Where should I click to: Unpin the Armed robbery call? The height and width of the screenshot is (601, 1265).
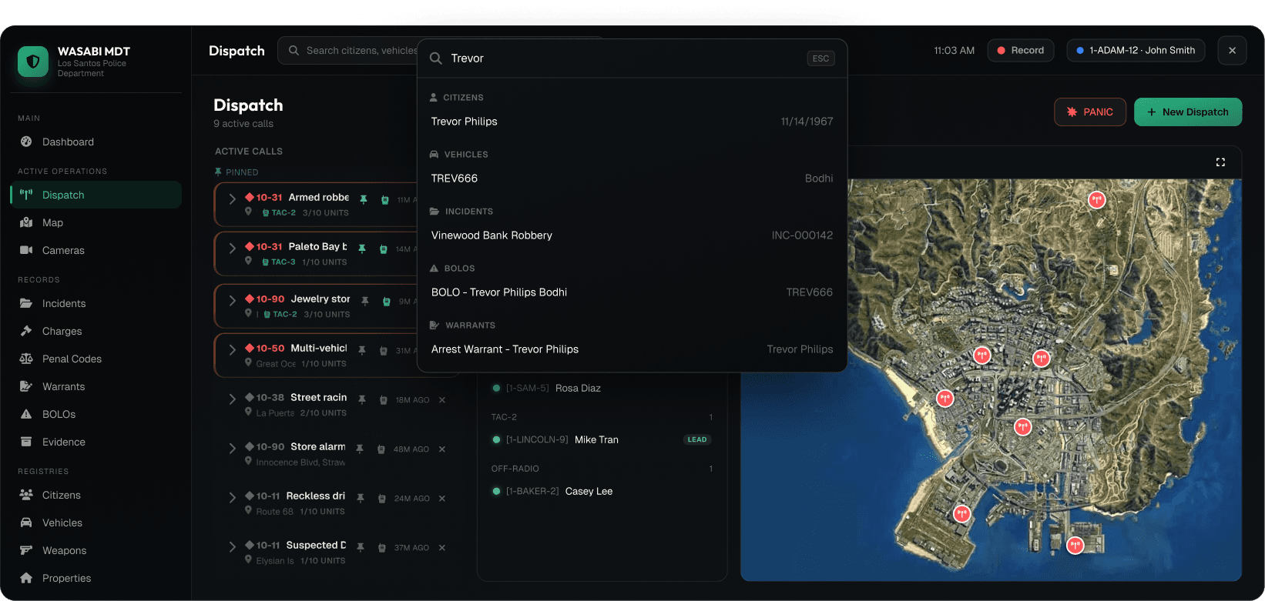click(364, 199)
